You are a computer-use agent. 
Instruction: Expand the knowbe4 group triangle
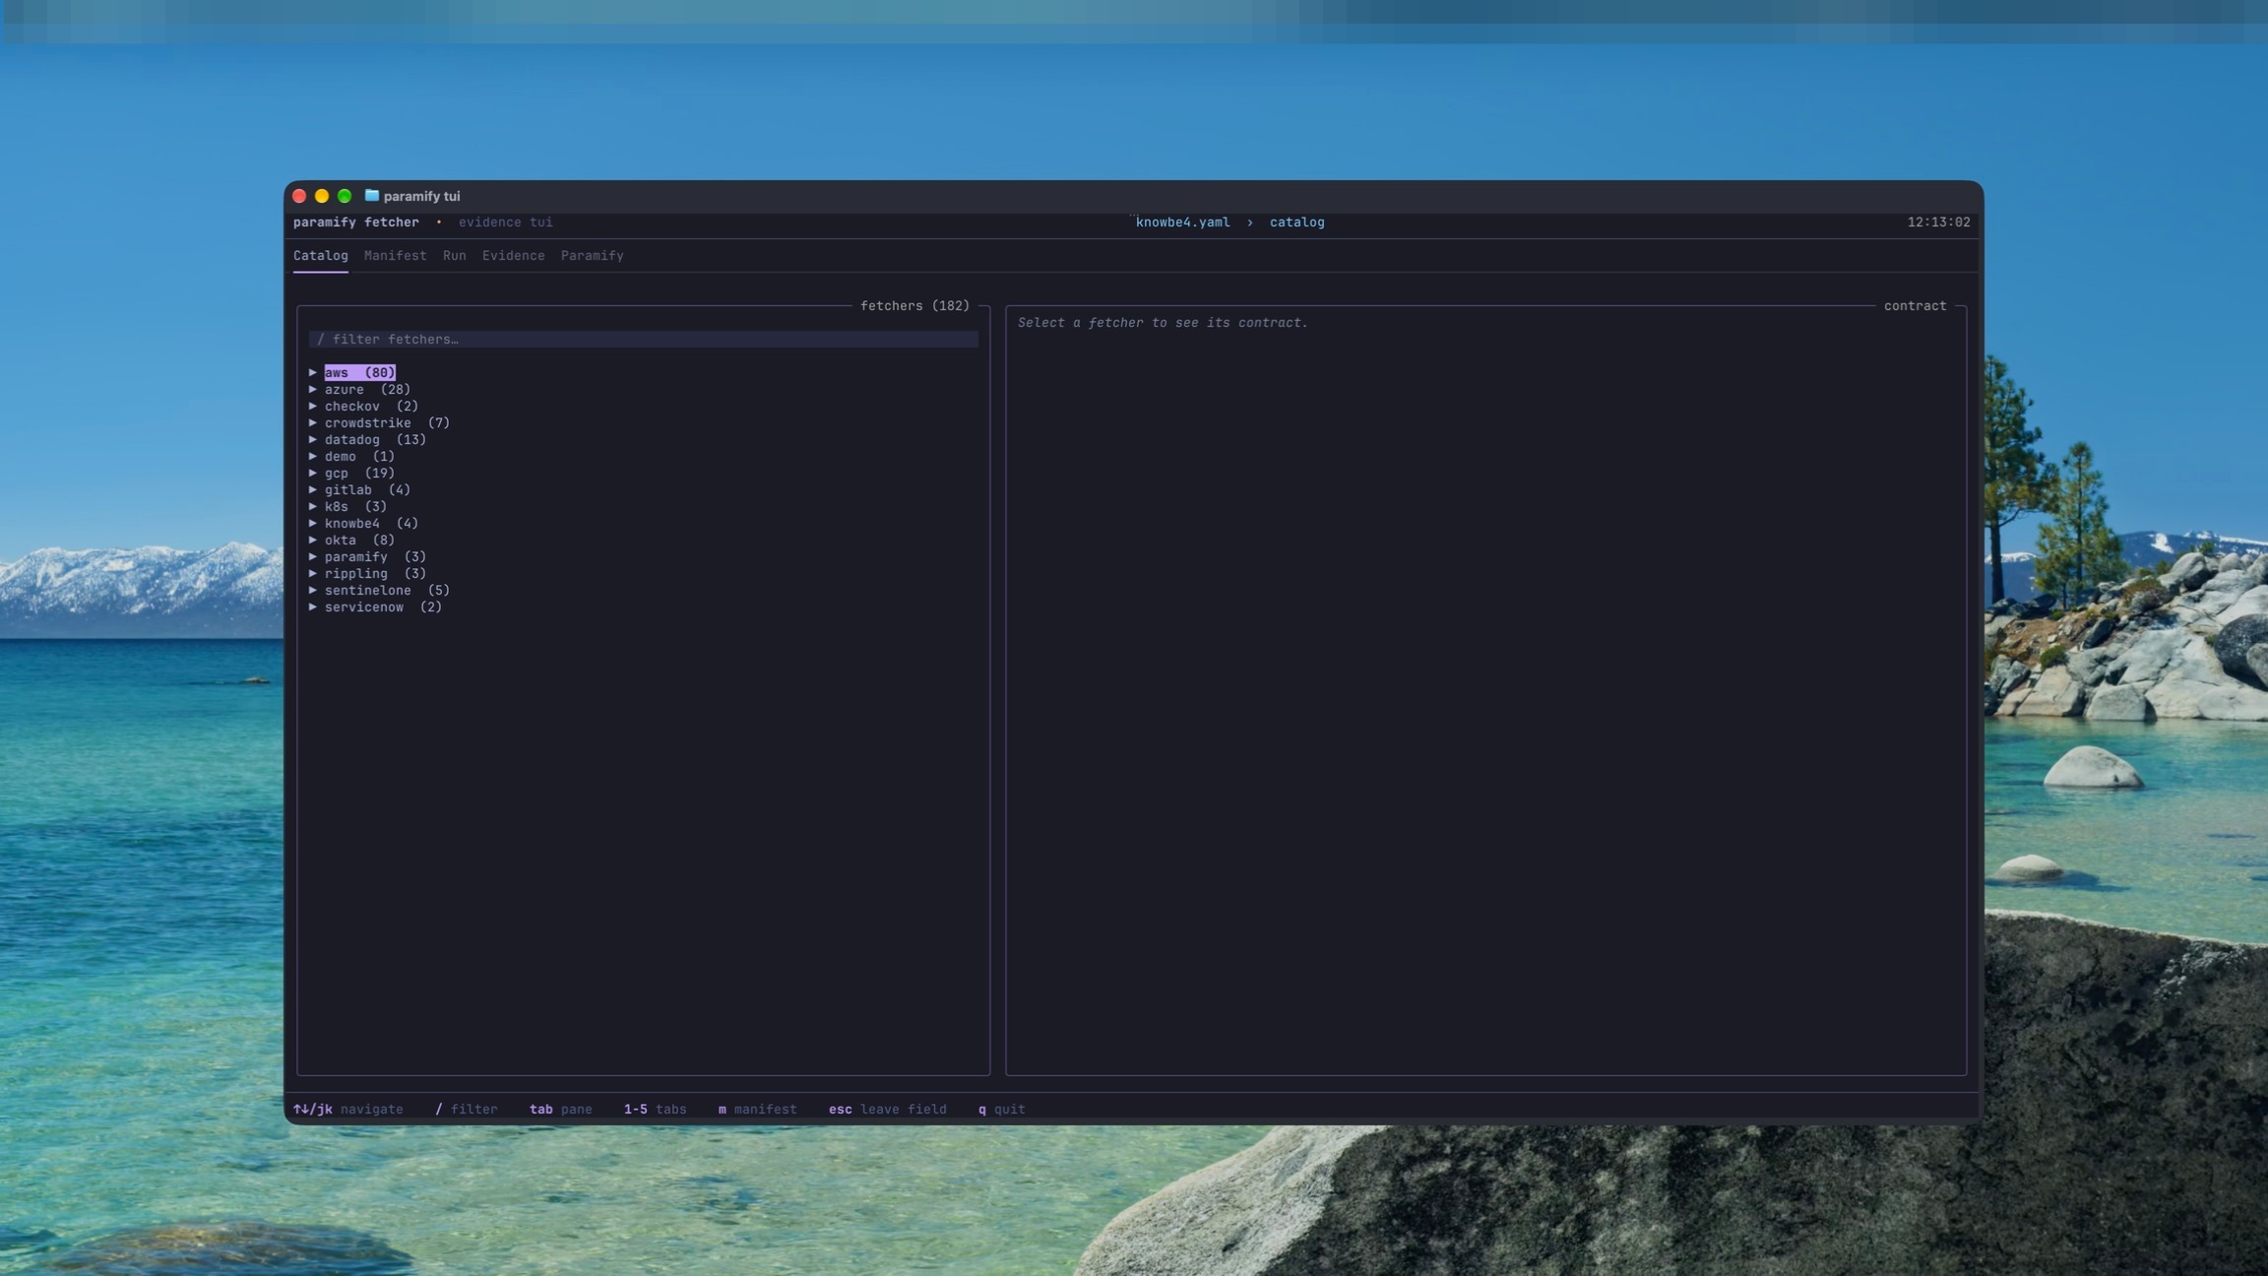pyautogui.click(x=313, y=523)
